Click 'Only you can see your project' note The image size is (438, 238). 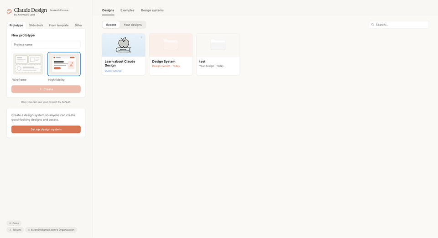pos(46,102)
